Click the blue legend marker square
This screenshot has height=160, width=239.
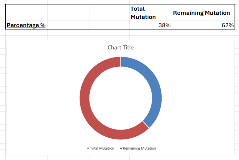[x=88, y=148]
